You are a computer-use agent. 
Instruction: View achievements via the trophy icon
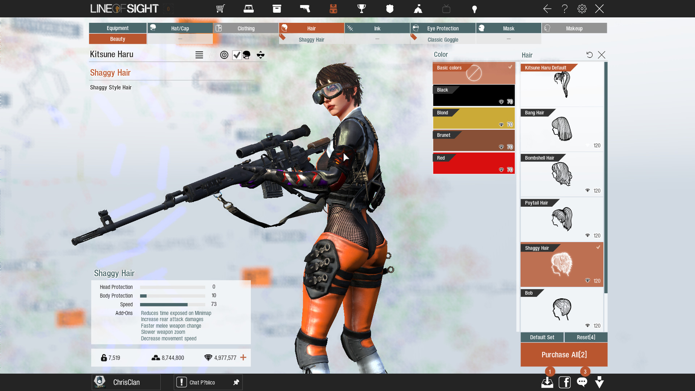tap(362, 9)
